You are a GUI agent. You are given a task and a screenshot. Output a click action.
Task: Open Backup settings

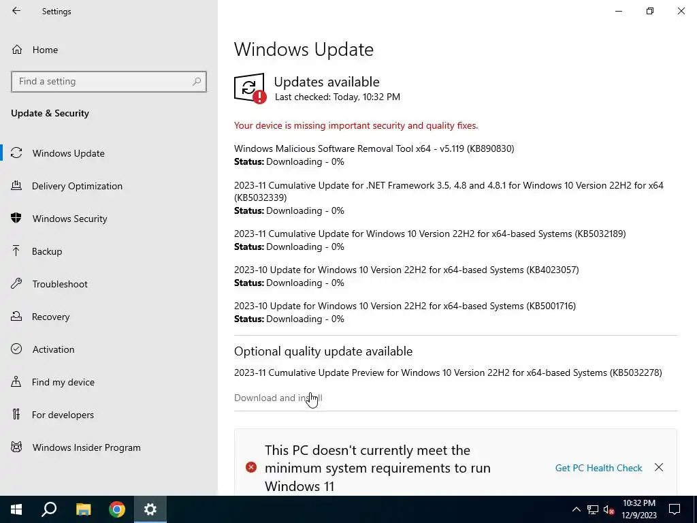(x=47, y=251)
